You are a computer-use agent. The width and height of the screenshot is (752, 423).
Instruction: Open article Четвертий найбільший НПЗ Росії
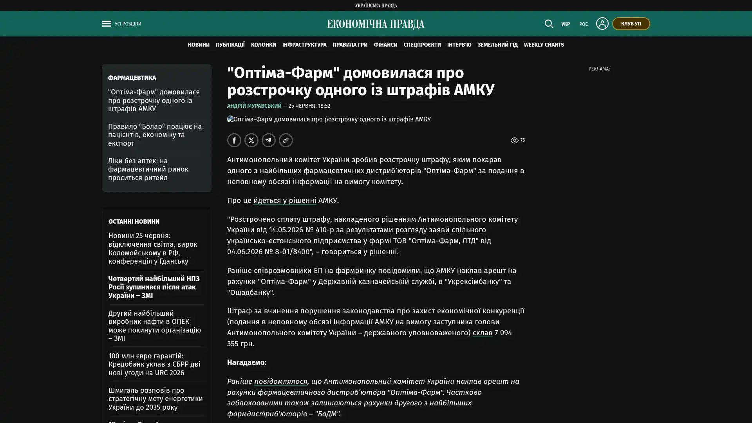tap(154, 287)
